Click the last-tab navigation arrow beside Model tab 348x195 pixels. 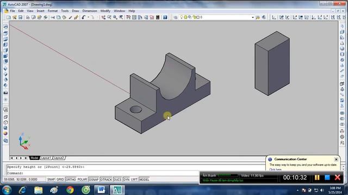point(26,158)
